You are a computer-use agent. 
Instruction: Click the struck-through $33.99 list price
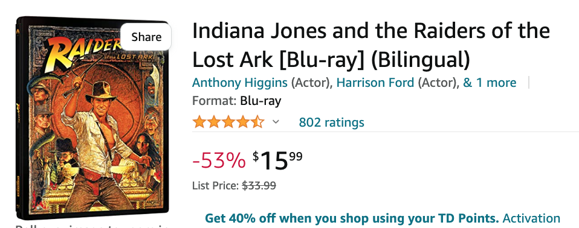click(259, 186)
